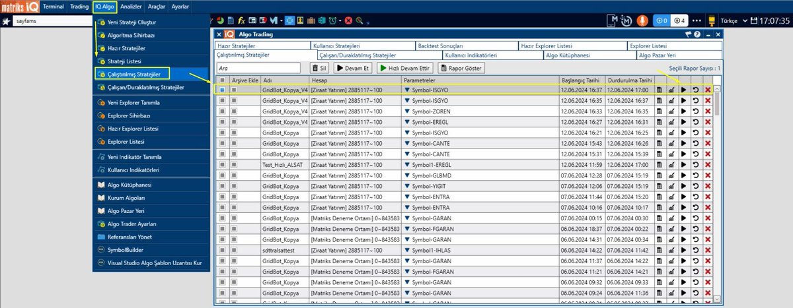Click the play icon in the Symbol-ZOREN row
The width and height of the screenshot is (793, 308).
click(x=683, y=111)
